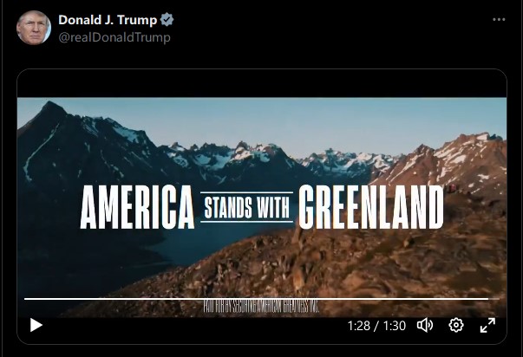This screenshot has height=357, width=523.
Task: Click the elapsed time 1:28 readout
Action: pyautogui.click(x=358, y=325)
